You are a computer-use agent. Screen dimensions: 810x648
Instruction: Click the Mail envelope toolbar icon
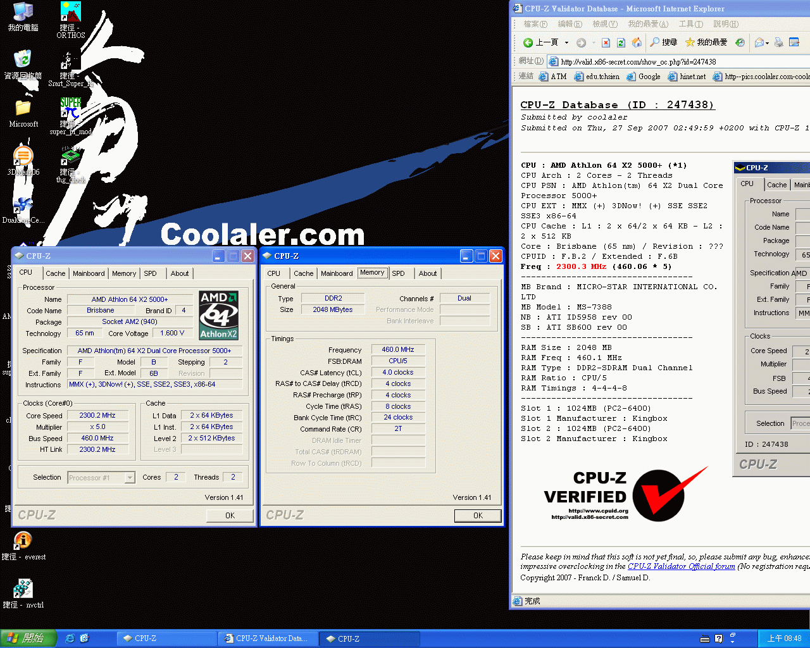pos(759,42)
